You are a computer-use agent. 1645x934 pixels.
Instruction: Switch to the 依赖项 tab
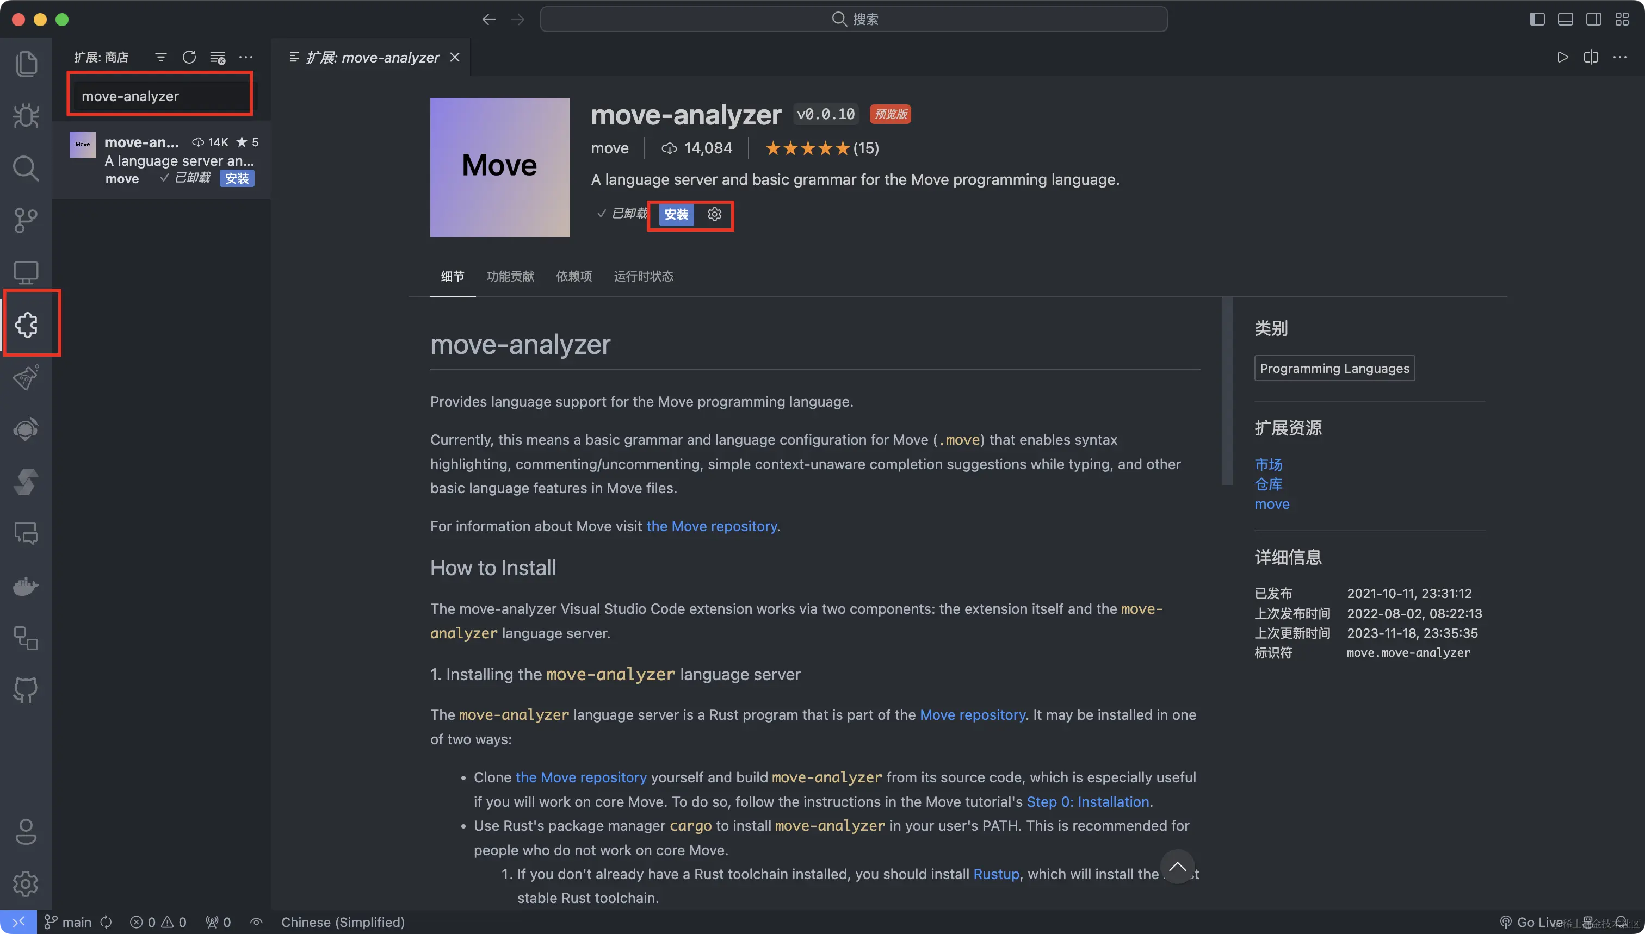pos(573,277)
